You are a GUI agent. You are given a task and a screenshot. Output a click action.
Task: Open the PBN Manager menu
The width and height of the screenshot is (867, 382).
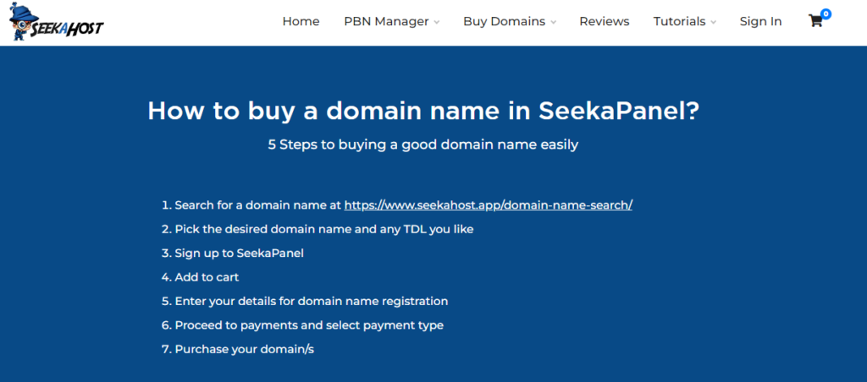tap(386, 21)
